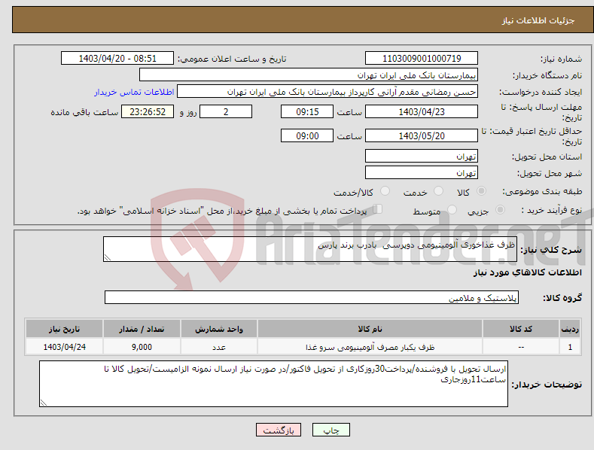The width and height of the screenshot is (594, 450).
Task: Open the اطلاعات تماس خریدار link
Action: pos(134,92)
